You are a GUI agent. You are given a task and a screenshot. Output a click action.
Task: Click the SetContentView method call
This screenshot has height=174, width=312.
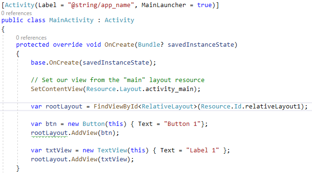(57, 89)
